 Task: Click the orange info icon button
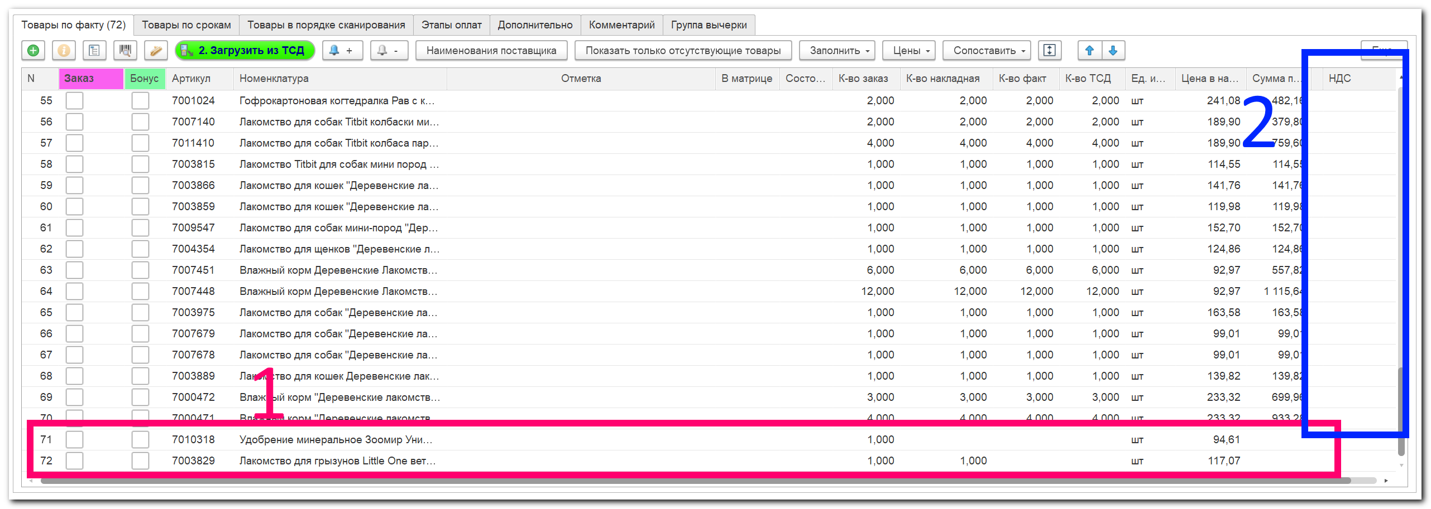tap(64, 51)
